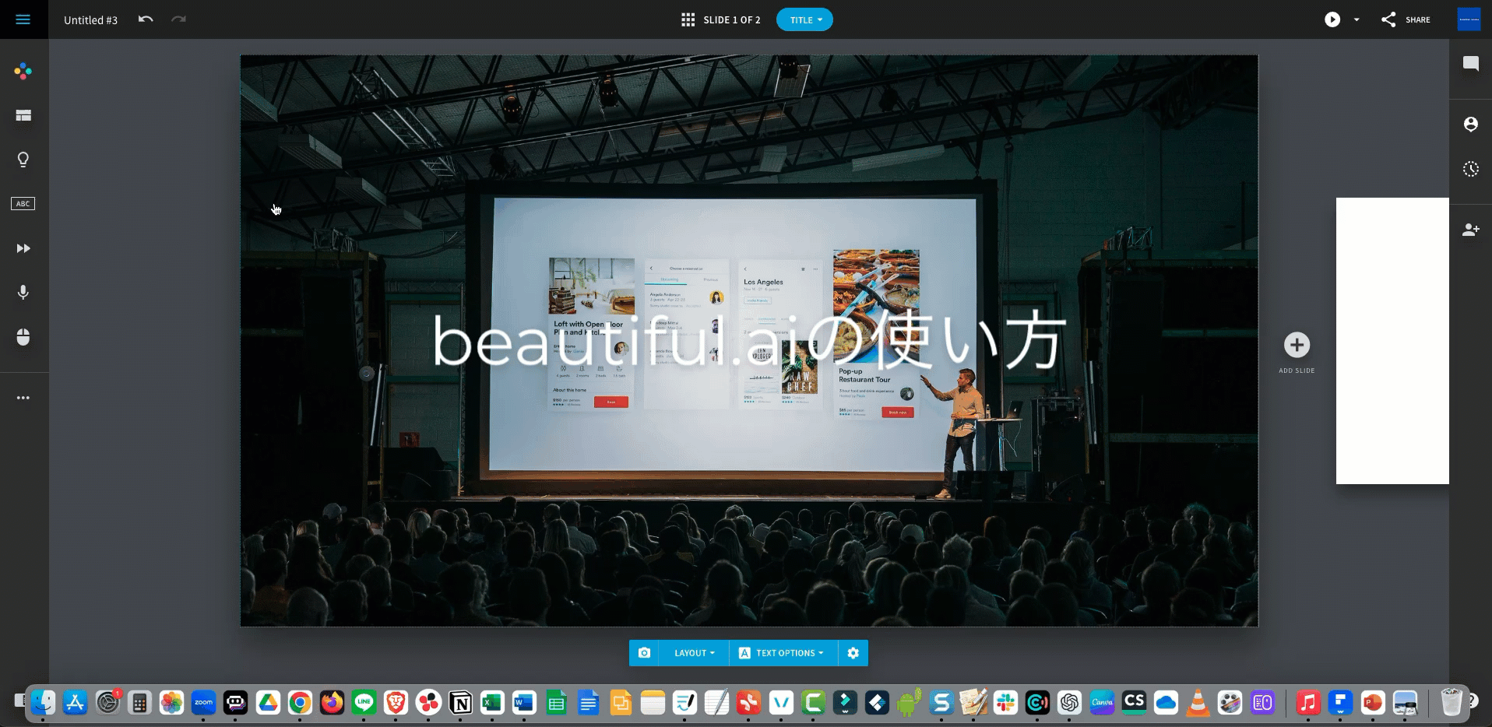Select the next slide thumbnail on the right
Viewport: 1492px width, 727px height.
coord(1392,341)
